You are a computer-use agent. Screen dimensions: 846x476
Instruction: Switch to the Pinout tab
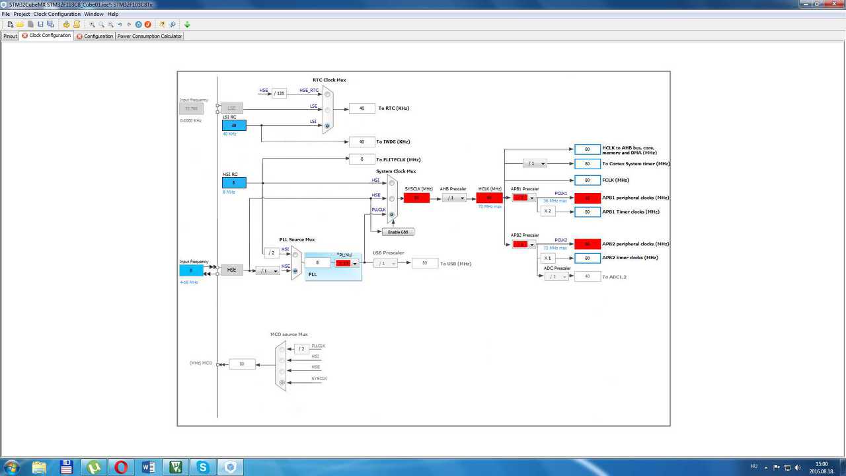[x=11, y=36]
